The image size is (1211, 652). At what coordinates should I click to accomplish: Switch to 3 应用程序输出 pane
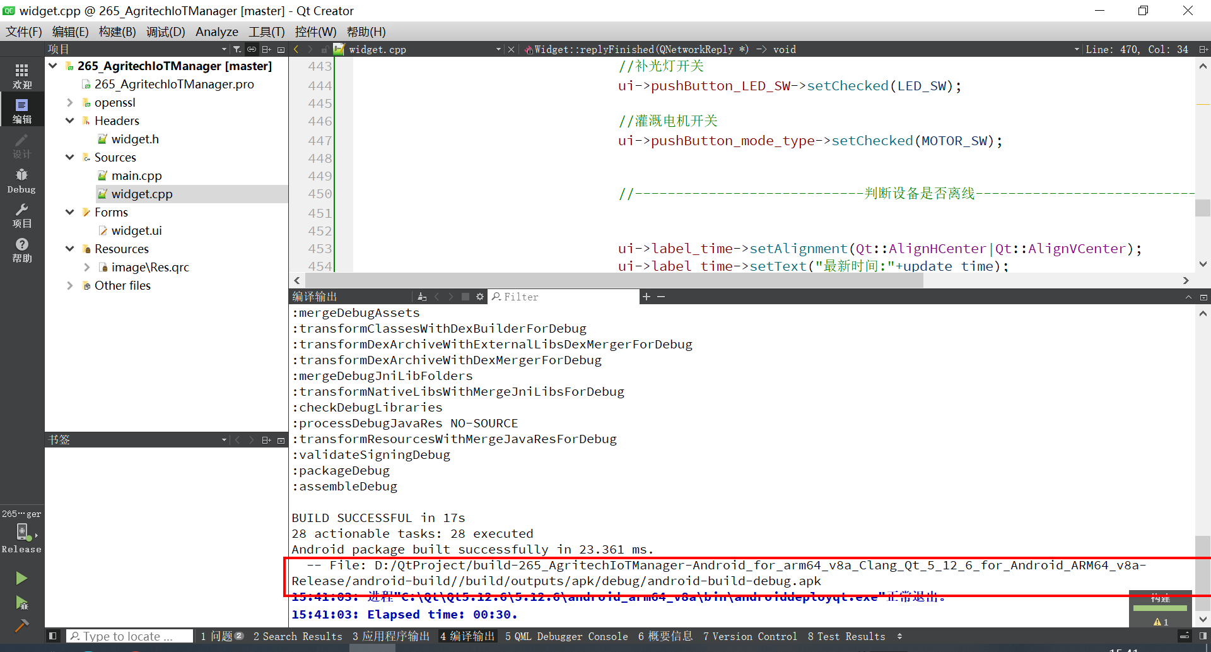point(390,636)
